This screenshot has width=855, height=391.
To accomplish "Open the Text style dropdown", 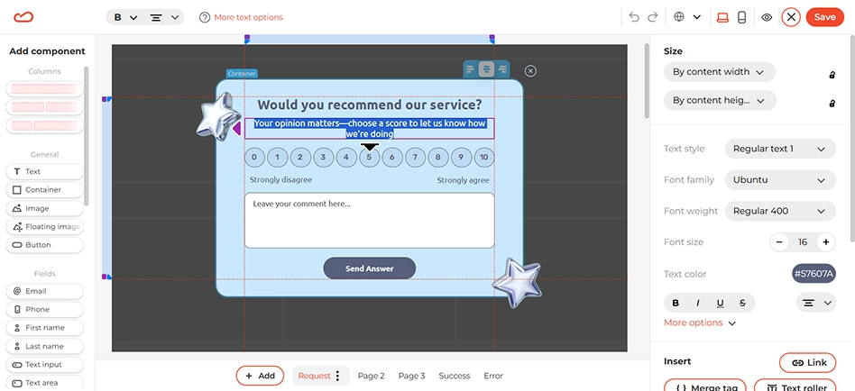I will 780,149.
